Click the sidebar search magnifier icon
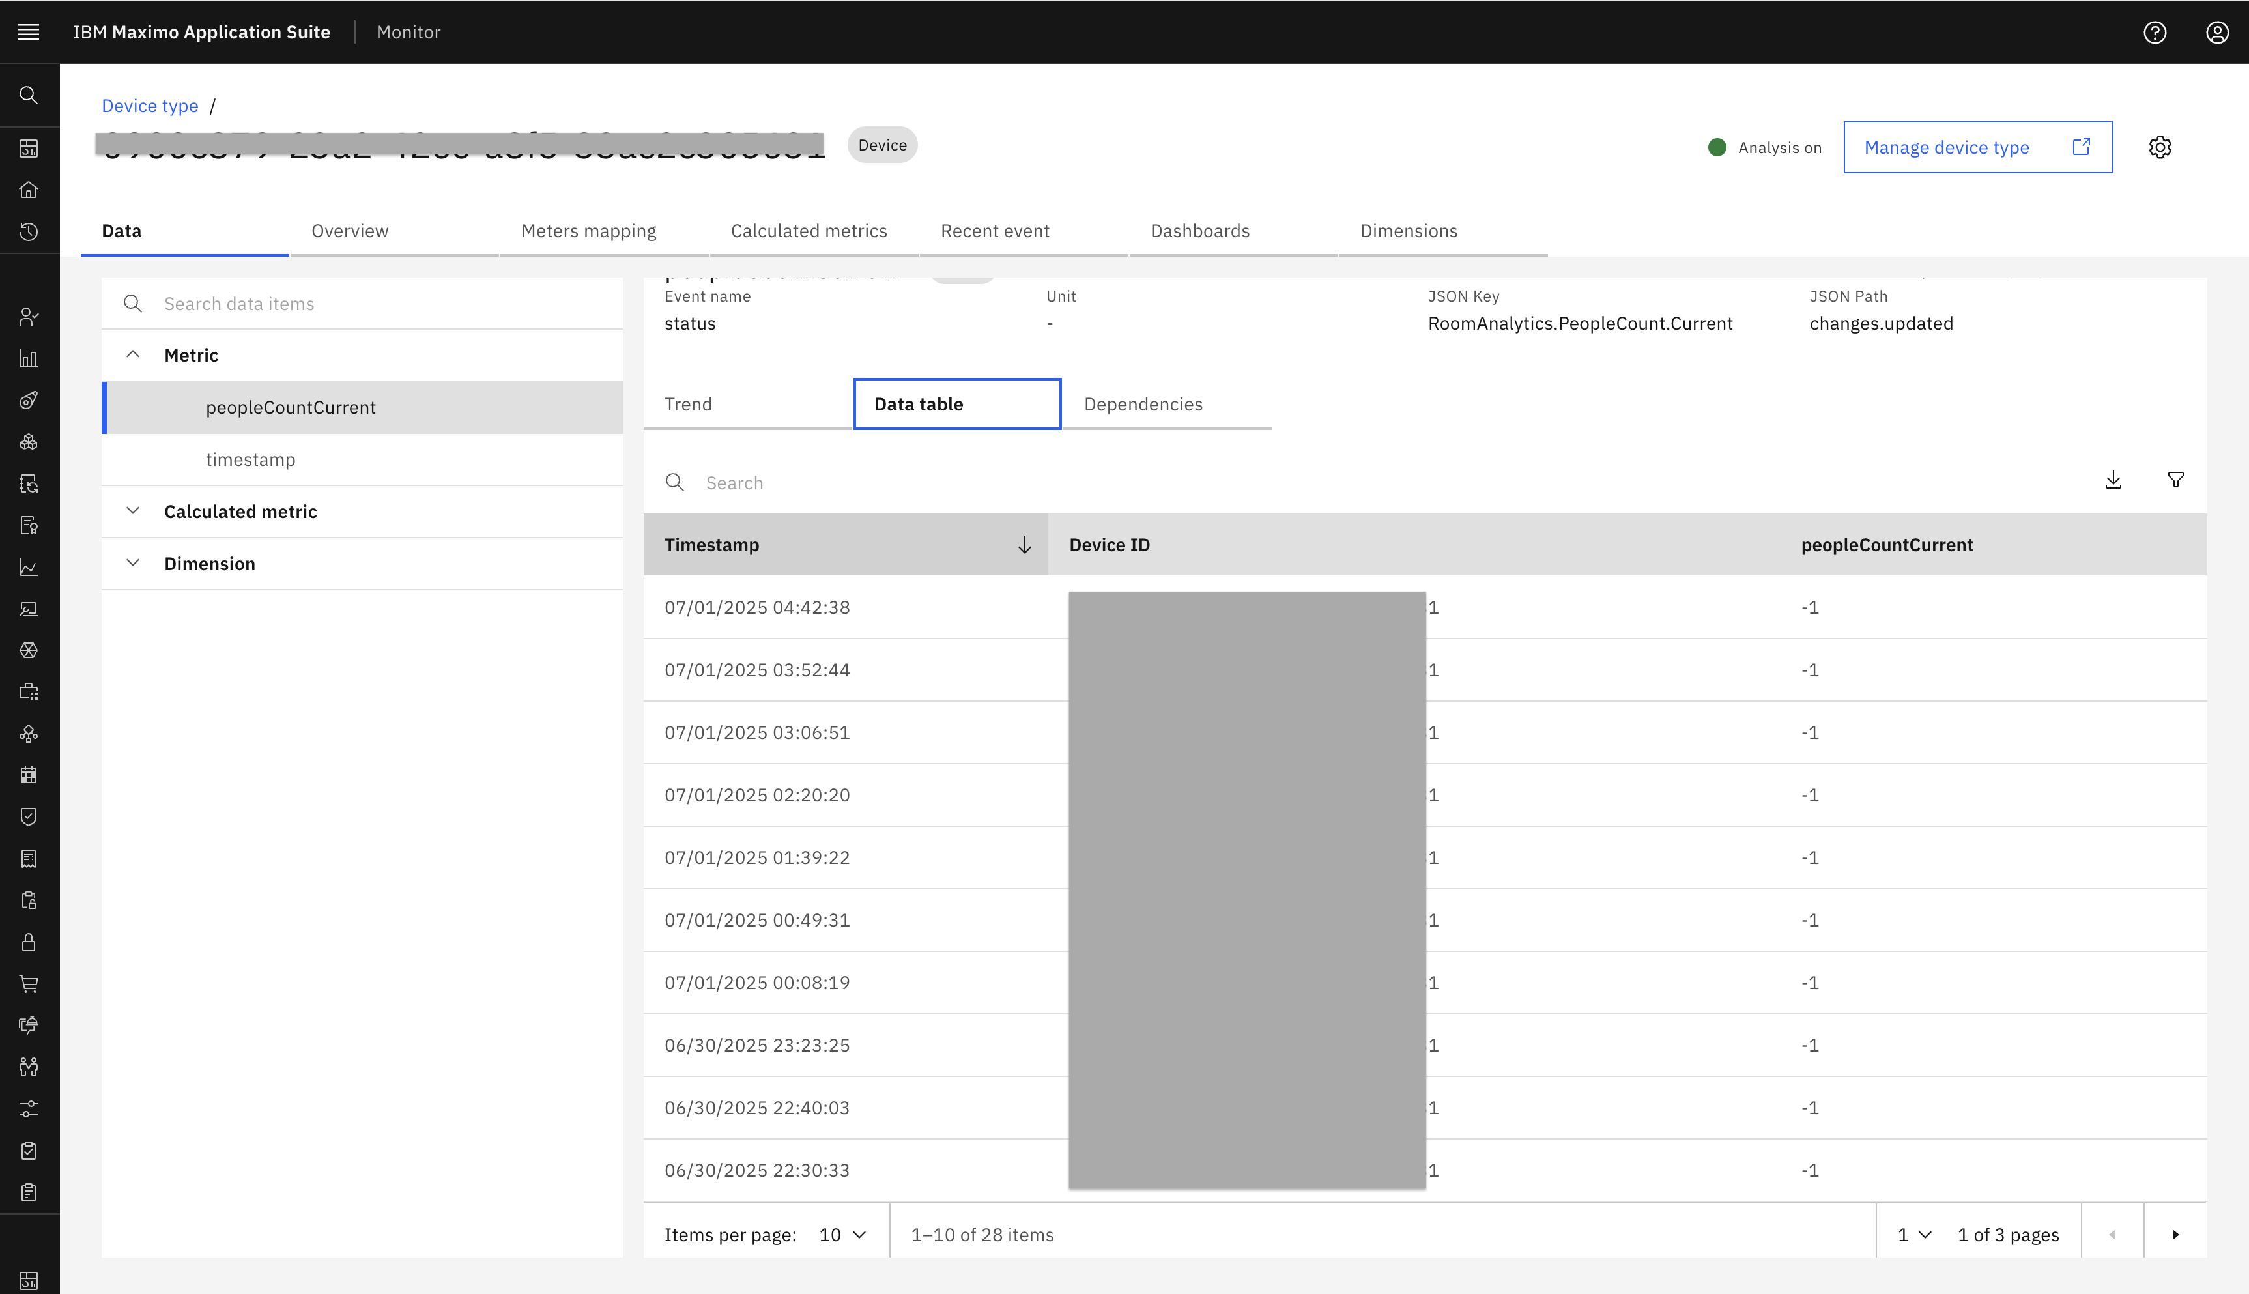Viewport: 2249px width, 1294px height. 29,95
